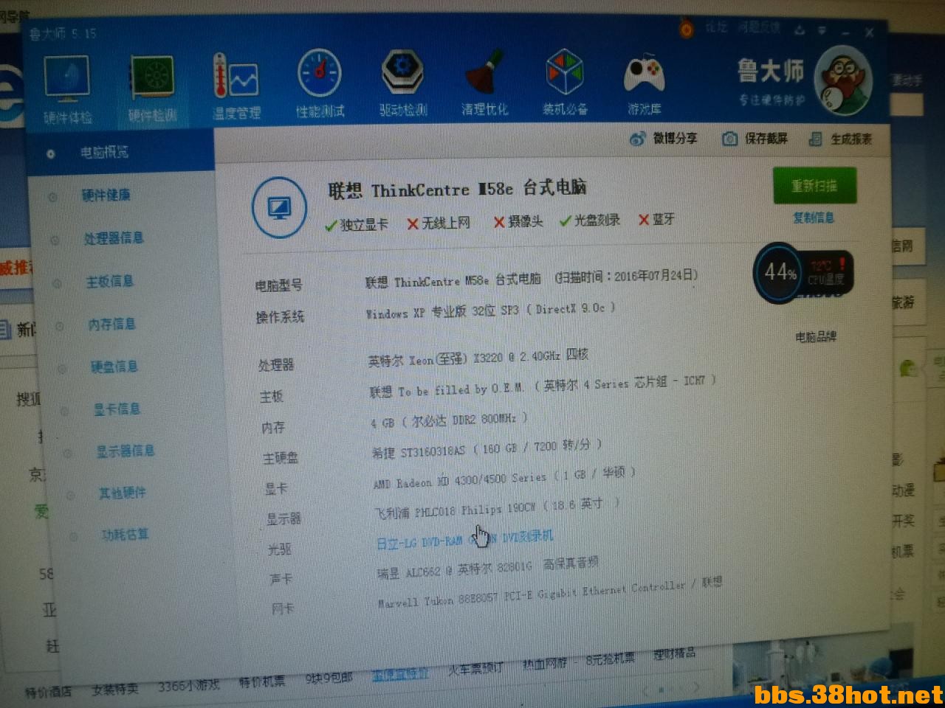Click the 瑞昱 ALC662 sound card row
Image resolution: width=945 pixels, height=708 pixels.
488,568
